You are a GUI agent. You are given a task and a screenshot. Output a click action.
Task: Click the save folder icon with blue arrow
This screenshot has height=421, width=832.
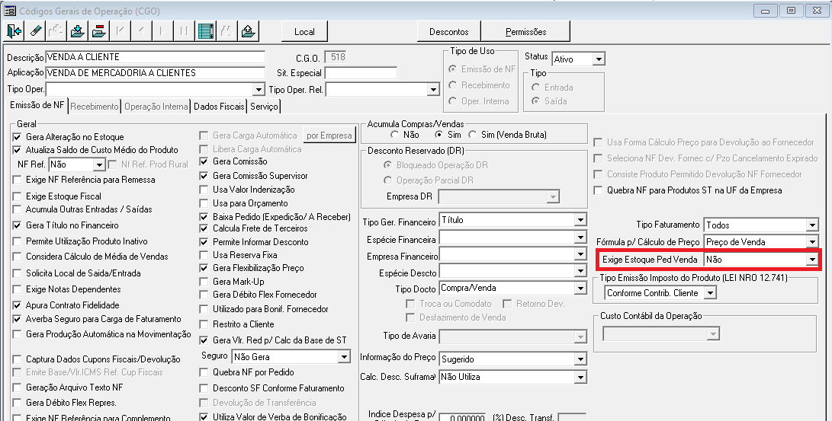click(78, 31)
